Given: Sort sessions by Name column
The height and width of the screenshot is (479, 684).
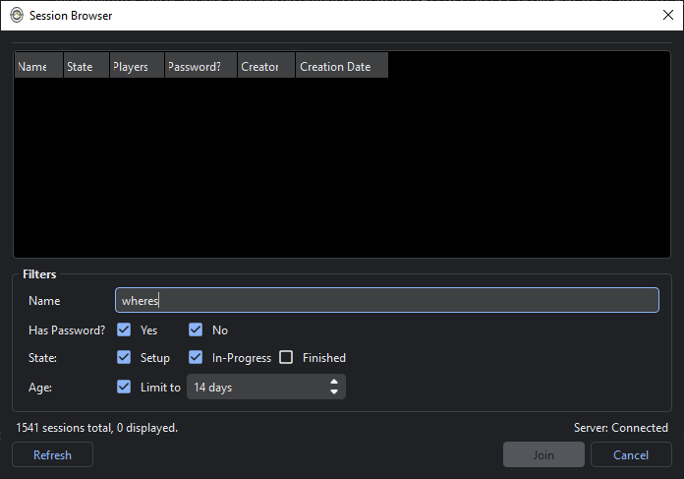Looking at the screenshot, I should click(x=39, y=66).
